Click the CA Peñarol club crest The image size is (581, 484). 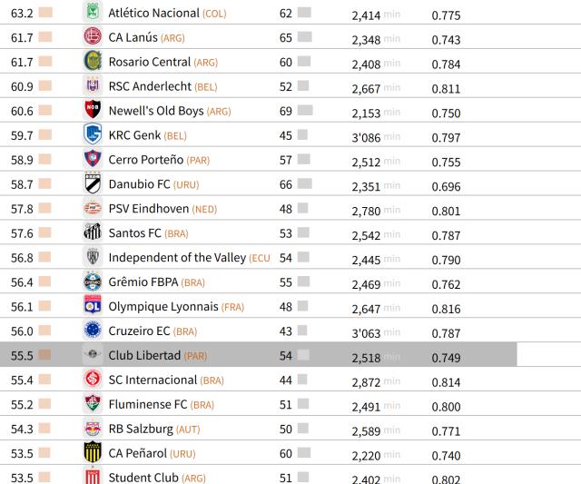coord(92,452)
